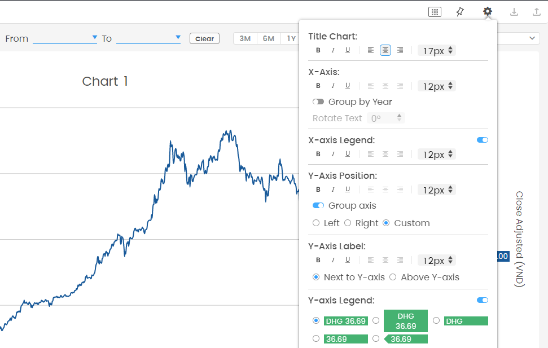Toggle bold for Title Chart
This screenshot has height=348, width=548.
point(318,50)
